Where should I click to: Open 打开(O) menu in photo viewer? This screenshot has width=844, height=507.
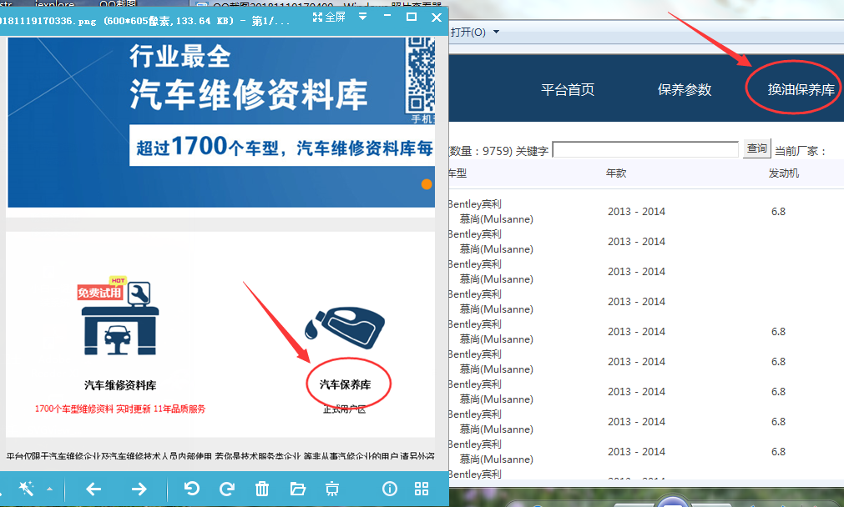click(467, 33)
